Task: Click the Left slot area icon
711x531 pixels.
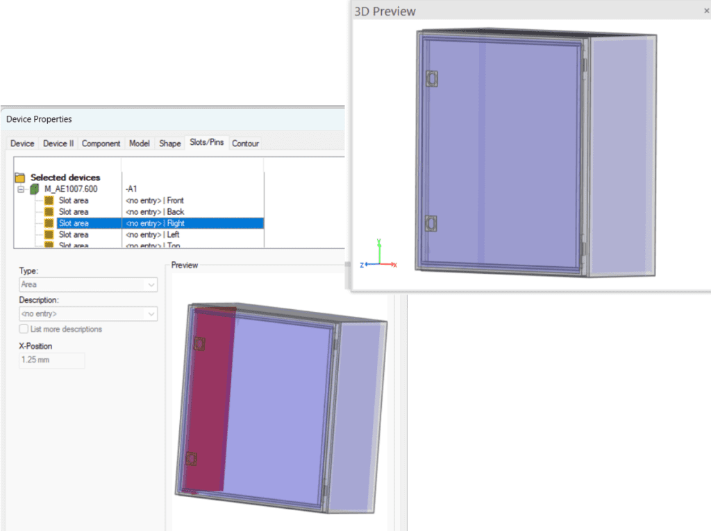Action: click(x=49, y=234)
